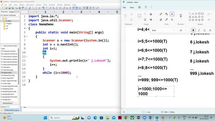The height and width of the screenshot is (121, 215).
Task: Select the Magnifier tool in Paint
Action: (x=172, y=19)
